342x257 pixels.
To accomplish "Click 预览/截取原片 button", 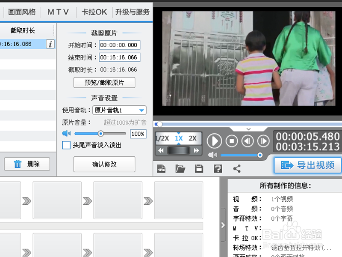I will pyautogui.click(x=104, y=83).
